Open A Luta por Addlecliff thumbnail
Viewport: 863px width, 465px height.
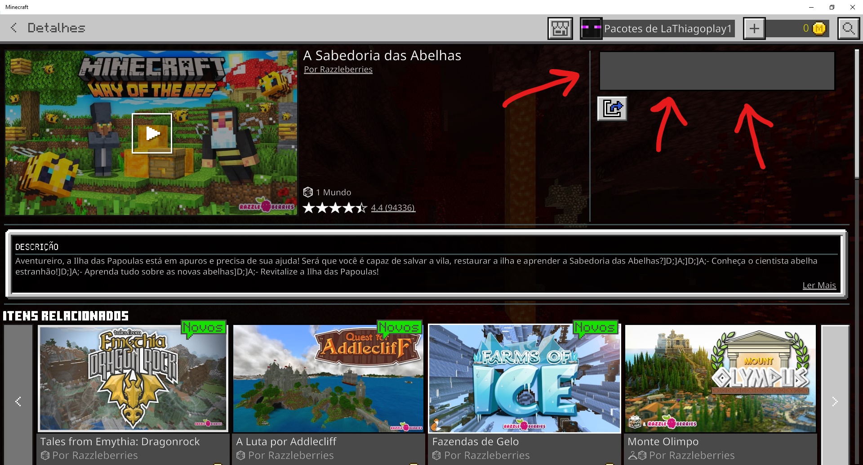[x=329, y=378]
